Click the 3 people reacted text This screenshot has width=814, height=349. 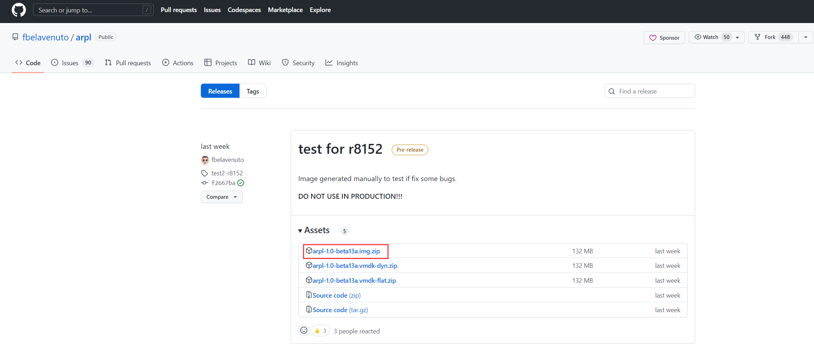click(357, 331)
